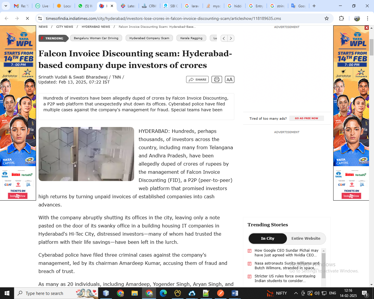Open the volume control in the system tray
Image resolution: width=374 pixels, height=299 pixels.
317,293
